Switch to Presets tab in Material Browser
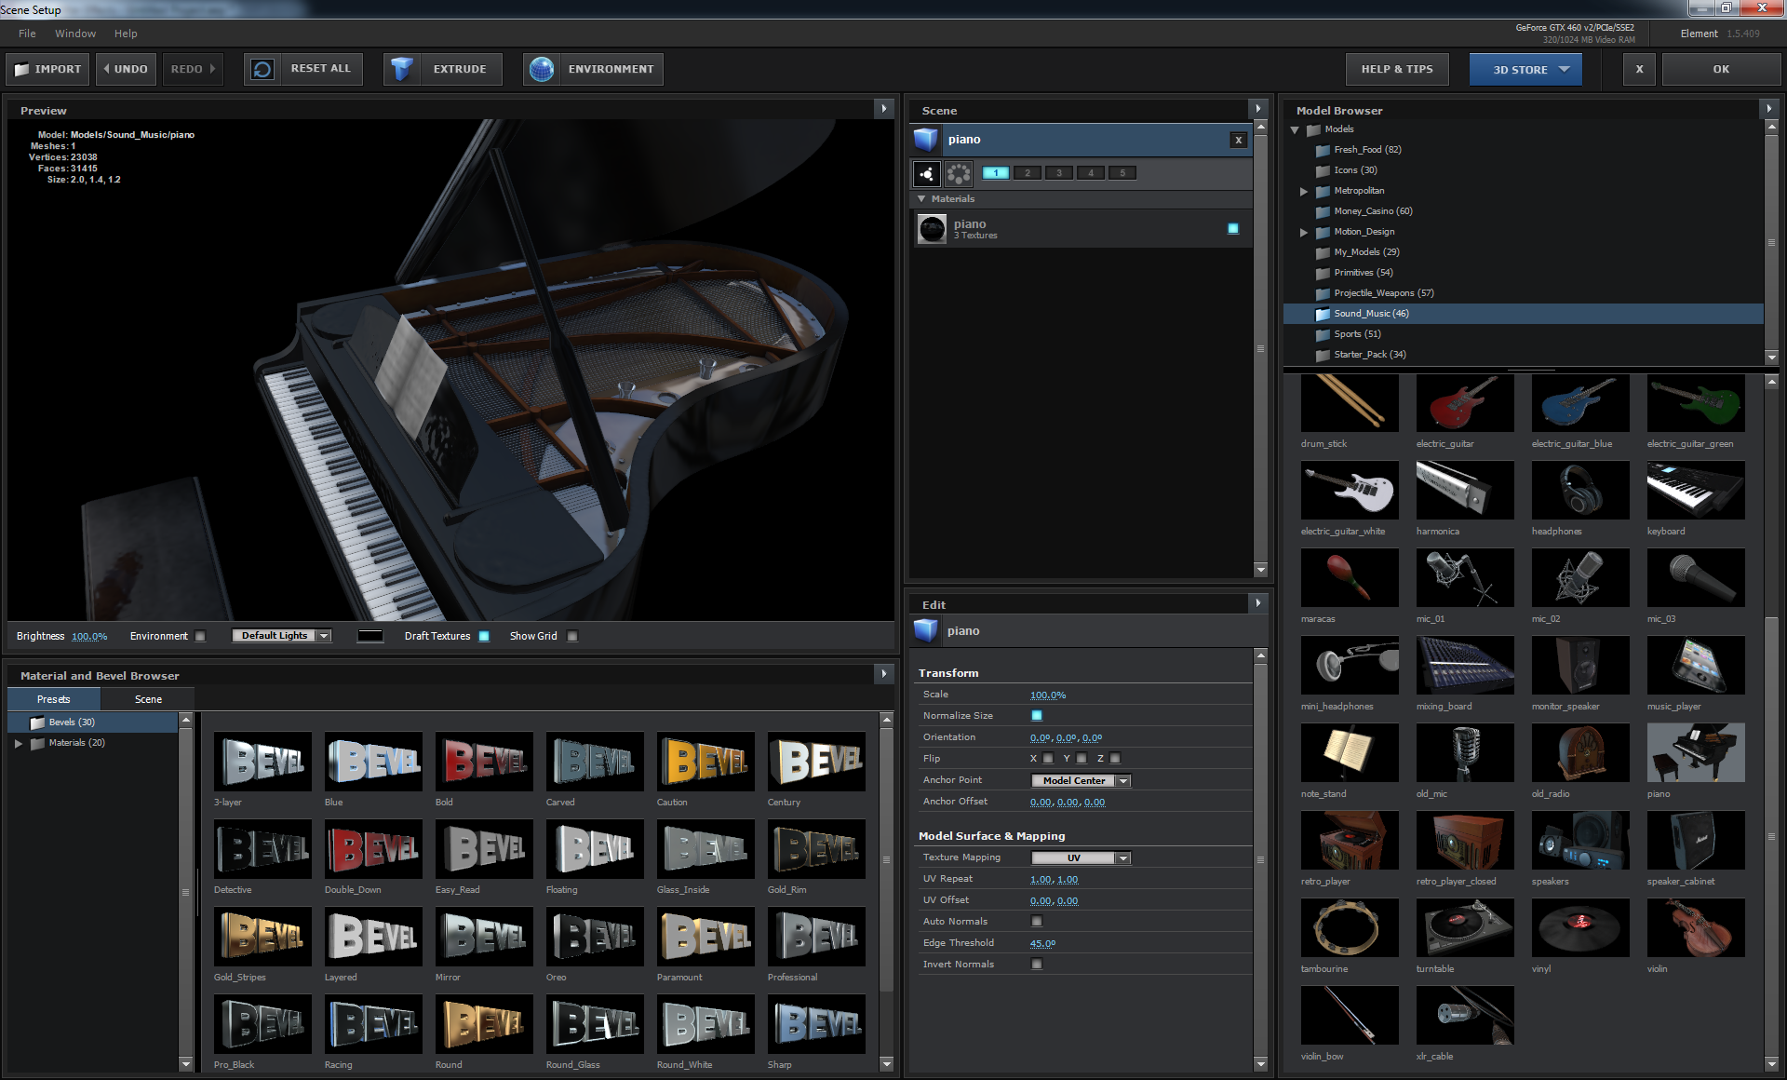The width and height of the screenshot is (1787, 1080). pyautogui.click(x=54, y=698)
